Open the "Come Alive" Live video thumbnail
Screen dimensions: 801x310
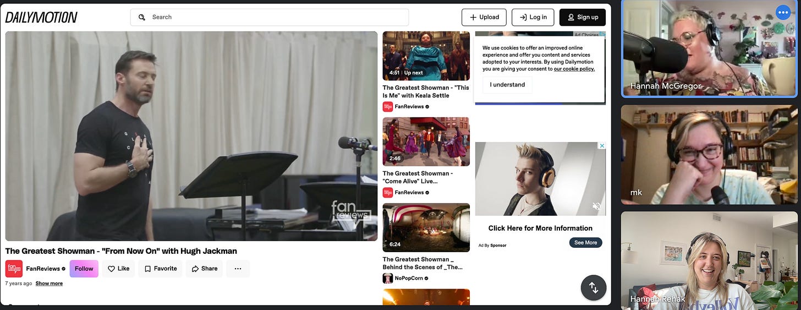[x=426, y=142]
